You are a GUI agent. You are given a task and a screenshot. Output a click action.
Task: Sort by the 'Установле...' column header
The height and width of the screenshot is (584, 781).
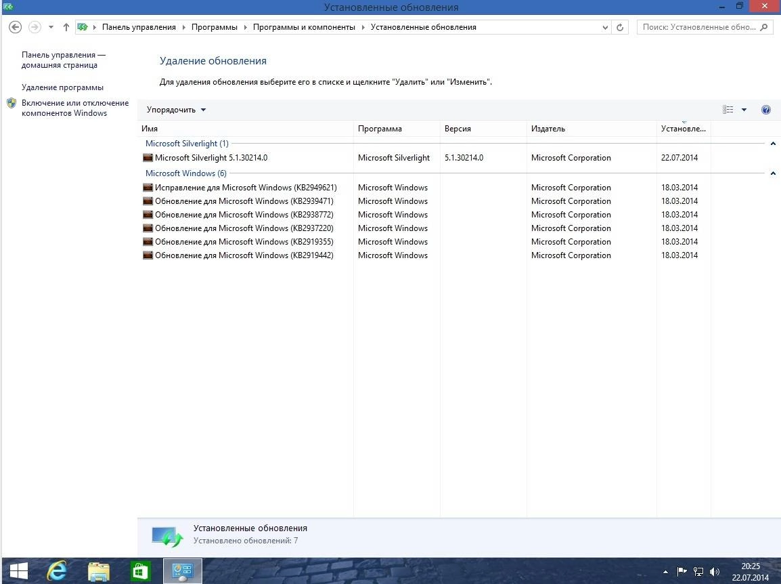tap(684, 129)
